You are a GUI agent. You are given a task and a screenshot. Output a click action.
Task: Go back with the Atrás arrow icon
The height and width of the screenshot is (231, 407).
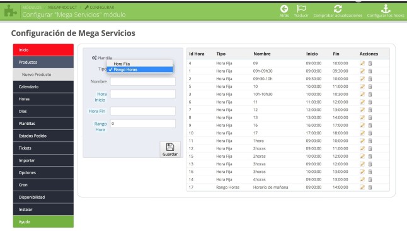tap(284, 9)
